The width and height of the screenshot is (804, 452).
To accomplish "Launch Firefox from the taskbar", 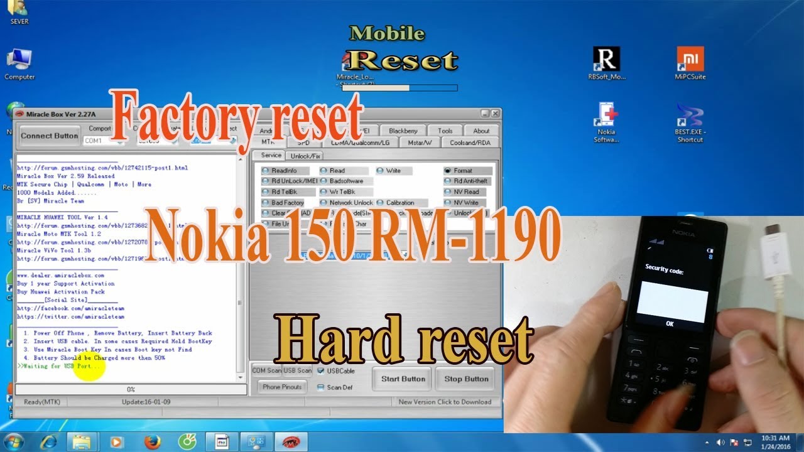I will tap(152, 442).
